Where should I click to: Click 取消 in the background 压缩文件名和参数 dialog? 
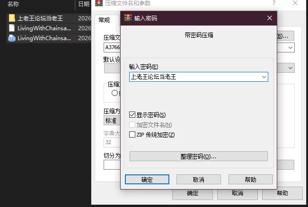click(x=238, y=193)
